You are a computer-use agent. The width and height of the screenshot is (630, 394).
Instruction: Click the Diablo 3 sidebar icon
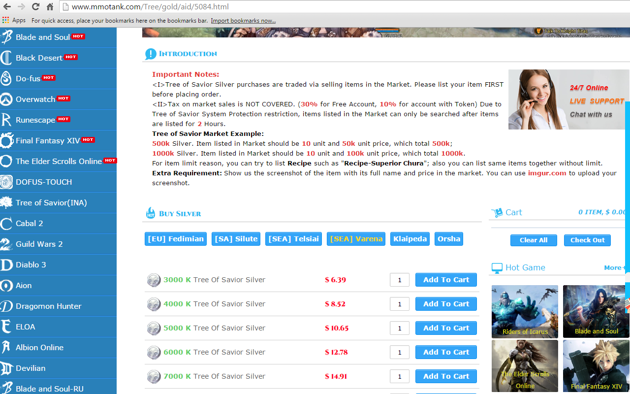pos(6,265)
